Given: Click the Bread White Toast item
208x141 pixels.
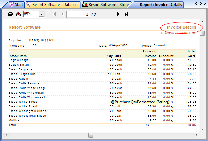Looking at the screenshot, I should (x=23, y=106).
